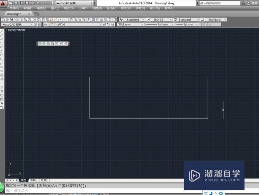Open the 编辑(E) menu
Viewport: 259px width, 195px height.
tap(28, 8)
